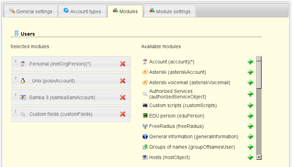
Task: Add the EDU person module
Action: point(250,116)
